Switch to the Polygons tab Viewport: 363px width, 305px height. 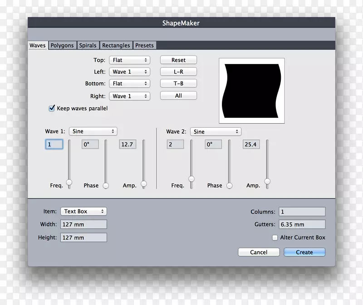coord(62,45)
